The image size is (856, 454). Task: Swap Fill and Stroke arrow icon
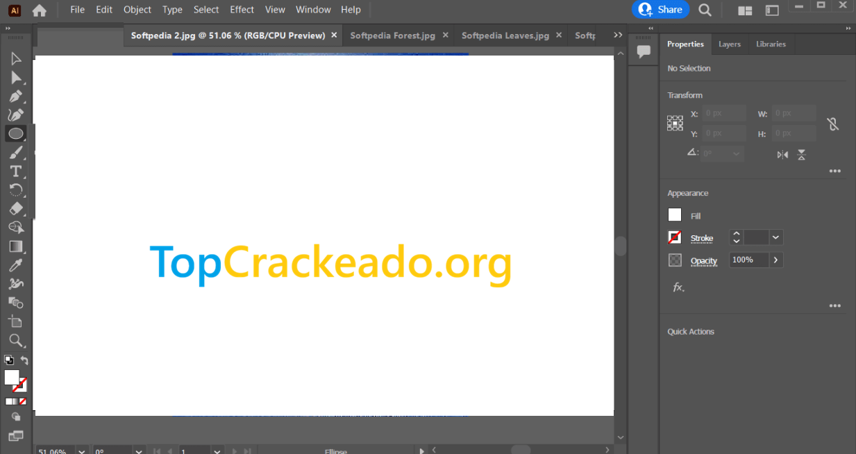click(x=24, y=360)
